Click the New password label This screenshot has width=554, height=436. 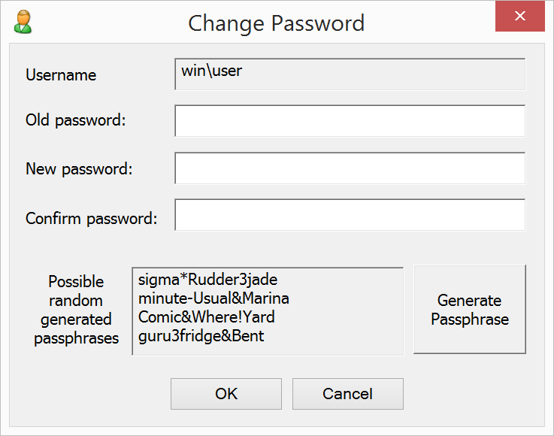click(x=79, y=169)
